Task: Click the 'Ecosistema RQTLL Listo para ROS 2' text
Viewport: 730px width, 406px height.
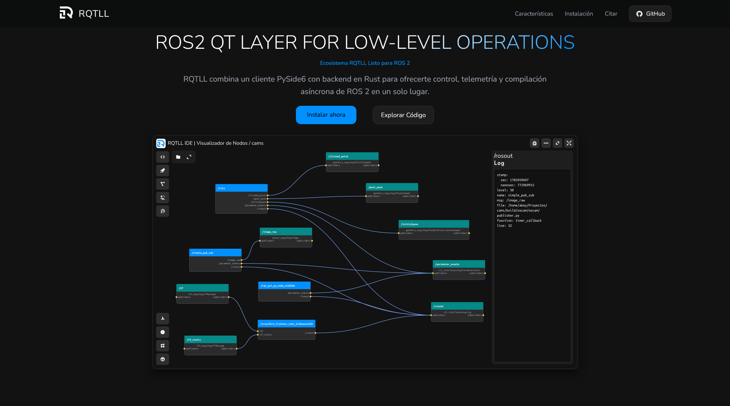Action: click(365, 63)
